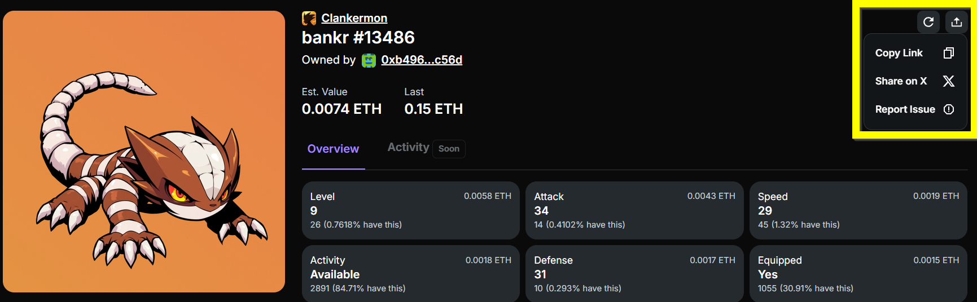Click the owner's green avatar icon
977x302 pixels.
[x=369, y=60]
